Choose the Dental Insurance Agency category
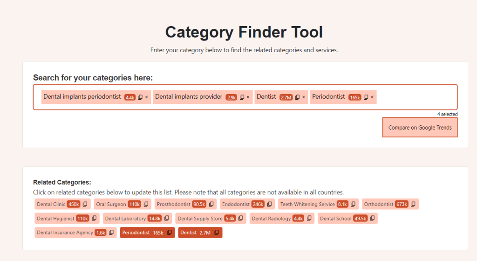The width and height of the screenshot is (477, 261). 65,233
